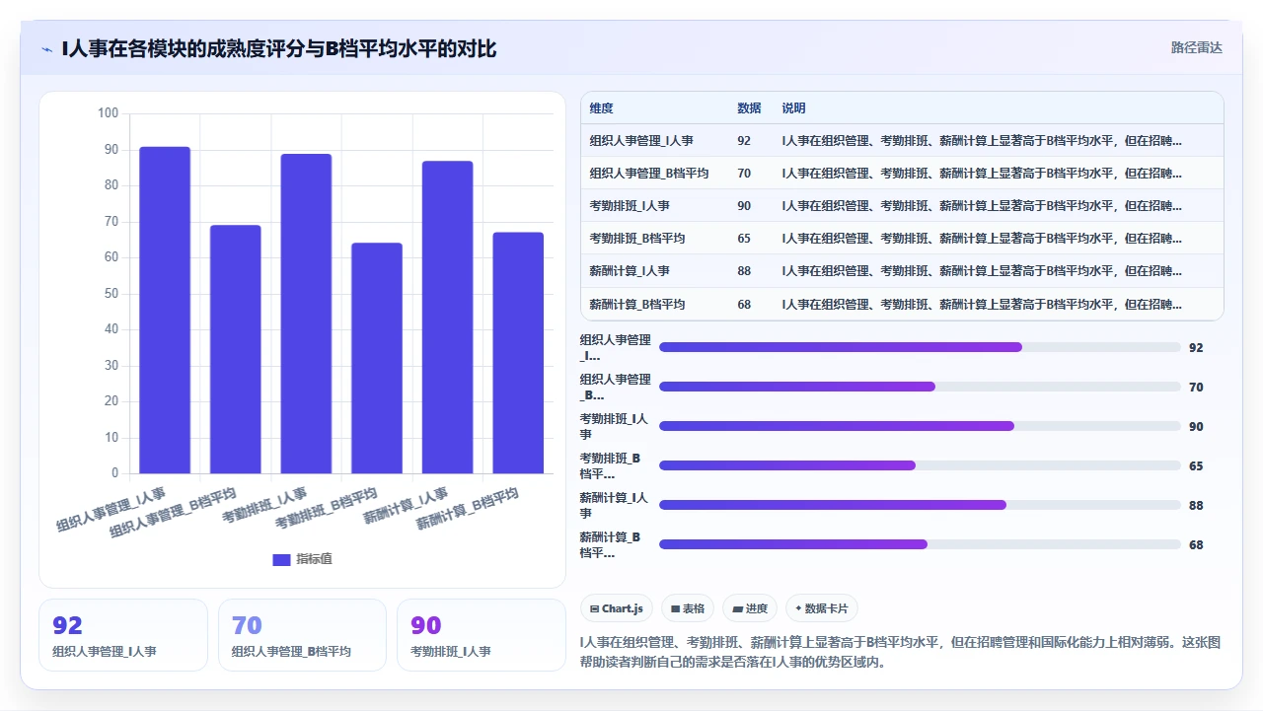
Task: Select the 进度 chip
Action: pyautogui.click(x=750, y=608)
